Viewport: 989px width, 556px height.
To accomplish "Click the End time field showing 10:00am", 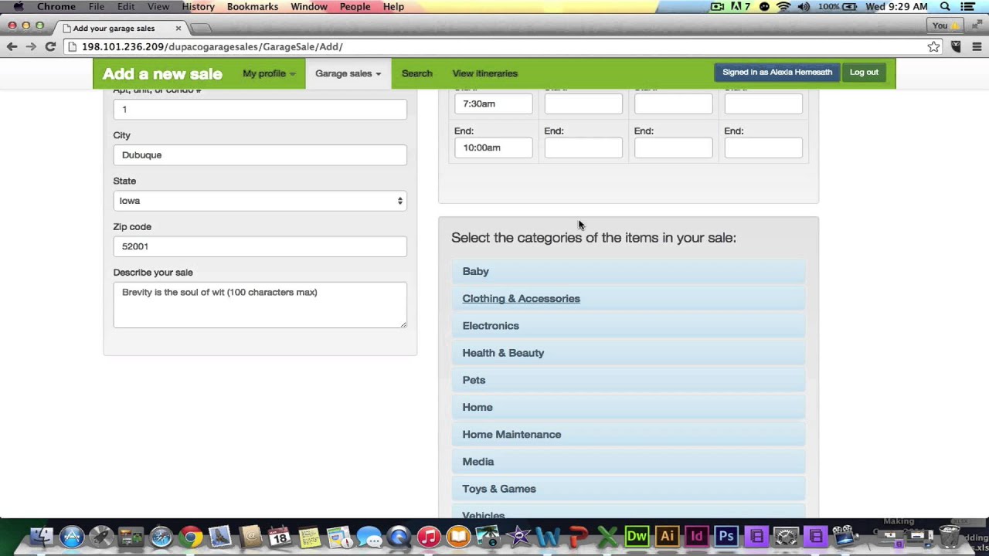I will (x=494, y=147).
